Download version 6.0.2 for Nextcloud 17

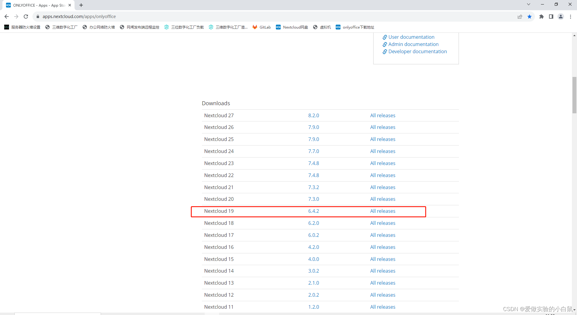click(x=313, y=235)
